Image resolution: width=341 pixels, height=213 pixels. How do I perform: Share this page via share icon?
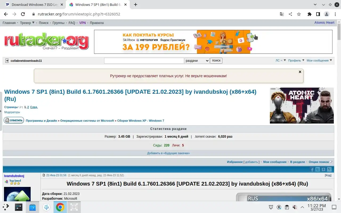tap(290, 14)
